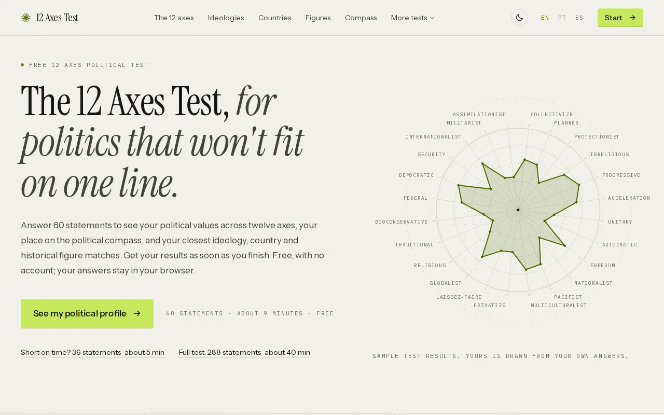The image size is (664, 415).
Task: Click the TRADITIONAL axis label
Action: tap(414, 245)
